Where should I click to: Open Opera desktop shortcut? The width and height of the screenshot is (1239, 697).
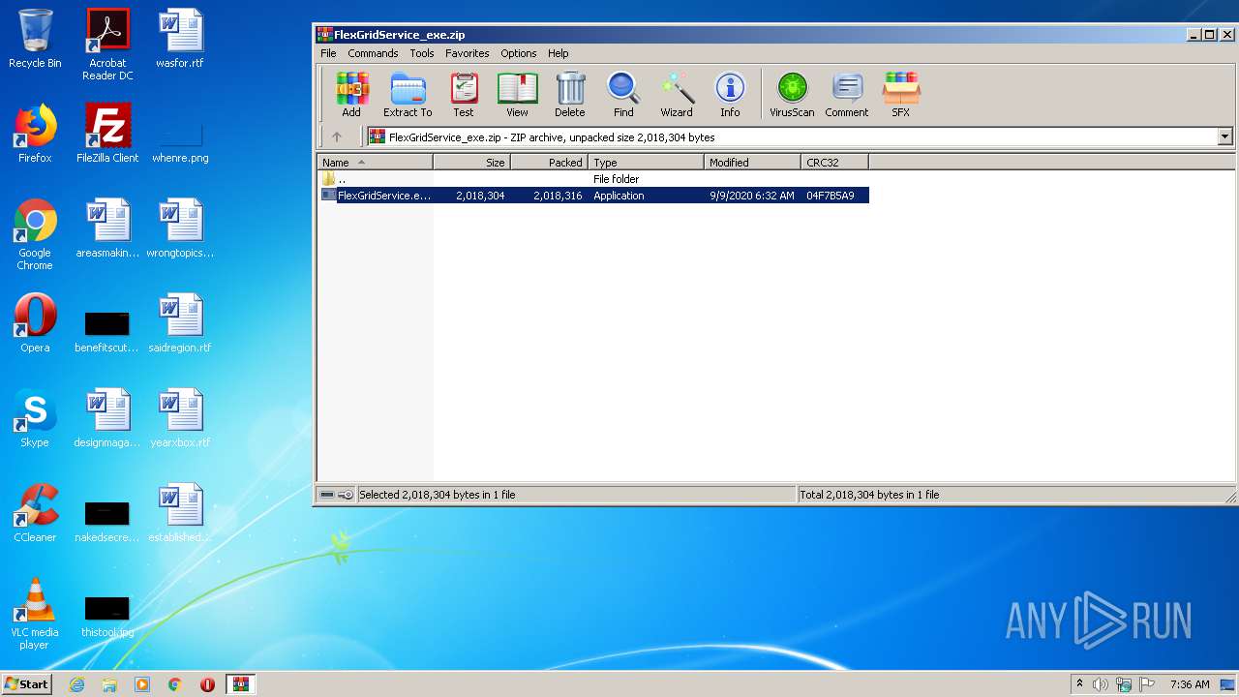(35, 323)
